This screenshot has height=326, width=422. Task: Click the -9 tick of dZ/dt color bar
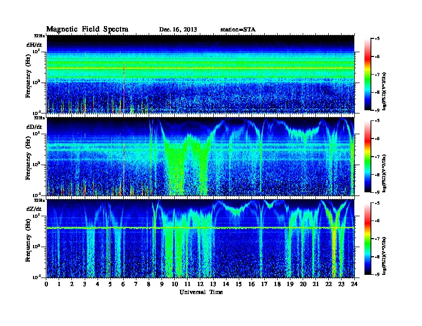coord(377,274)
